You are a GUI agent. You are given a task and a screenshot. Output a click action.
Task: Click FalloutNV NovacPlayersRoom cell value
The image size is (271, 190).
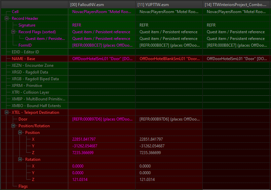tap(102, 12)
